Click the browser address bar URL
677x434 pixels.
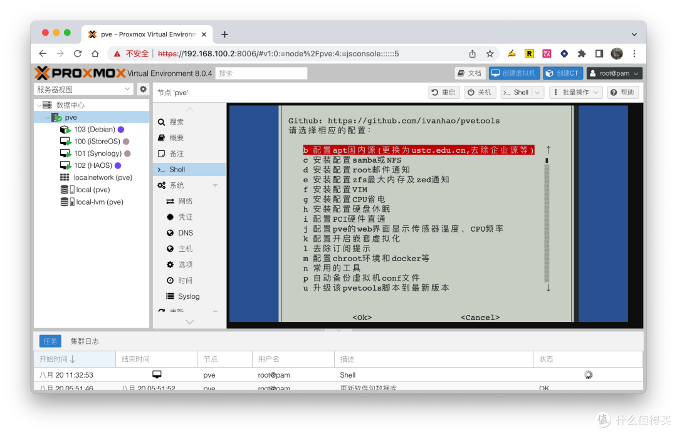click(x=278, y=54)
